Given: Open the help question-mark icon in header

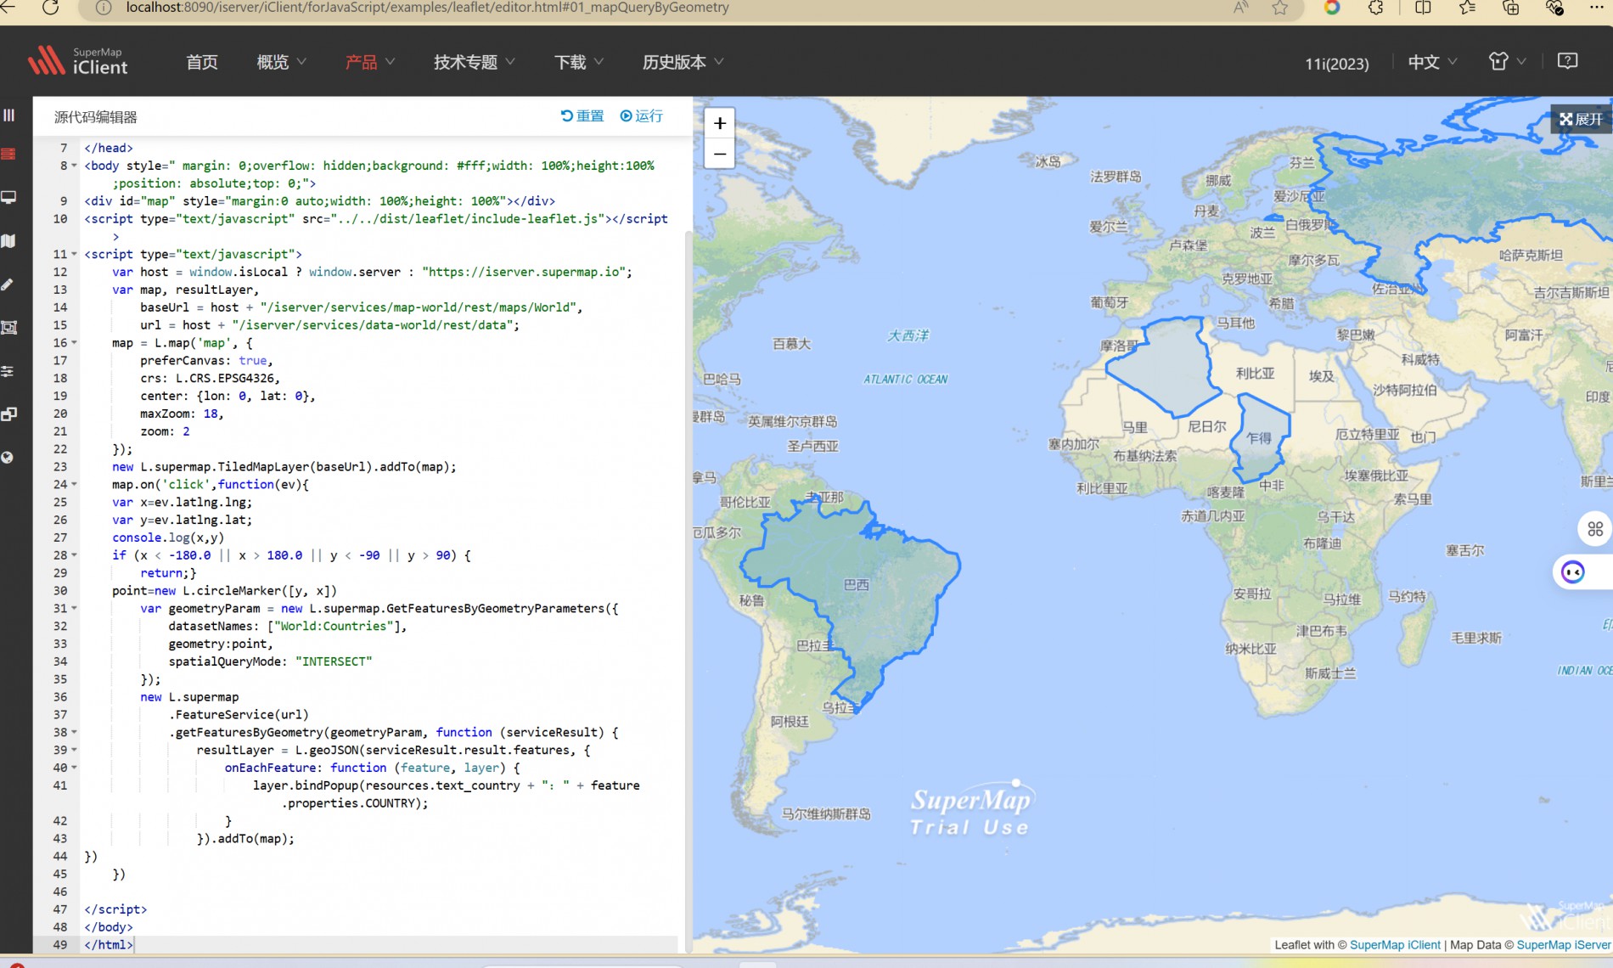Looking at the screenshot, I should click(1567, 61).
